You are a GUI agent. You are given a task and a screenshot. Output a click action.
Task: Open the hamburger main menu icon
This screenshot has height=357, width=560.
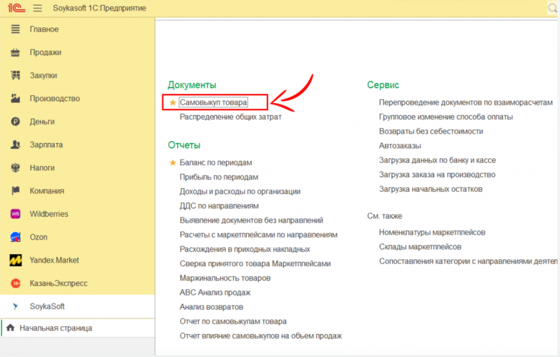[38, 8]
